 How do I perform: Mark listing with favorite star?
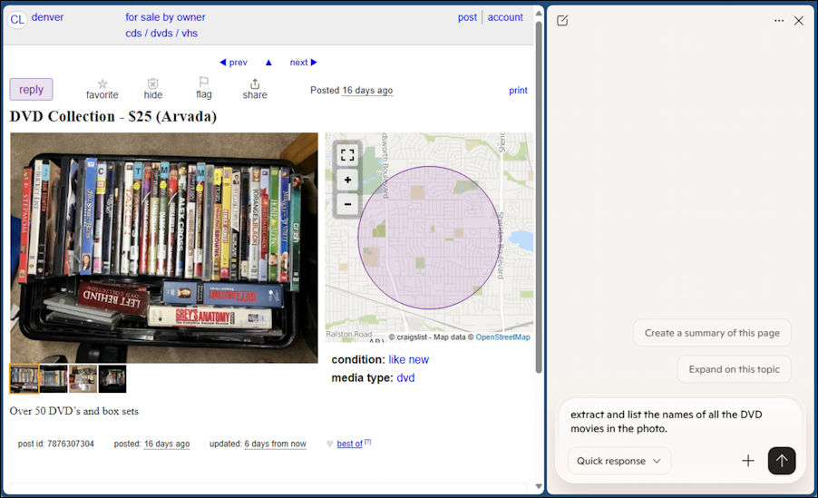click(102, 89)
